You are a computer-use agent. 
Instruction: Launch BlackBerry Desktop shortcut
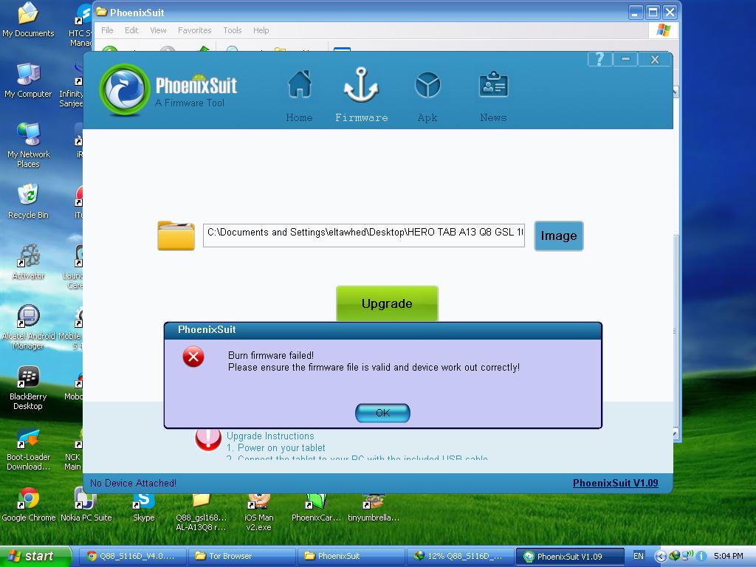28,388
